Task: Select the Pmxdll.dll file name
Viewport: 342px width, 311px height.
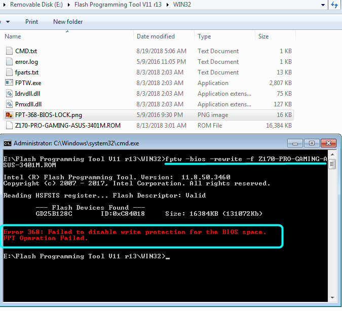Action: 28,104
